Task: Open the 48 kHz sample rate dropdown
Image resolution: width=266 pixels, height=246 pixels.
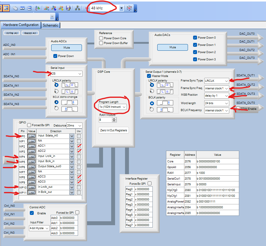Action: click(x=121, y=8)
